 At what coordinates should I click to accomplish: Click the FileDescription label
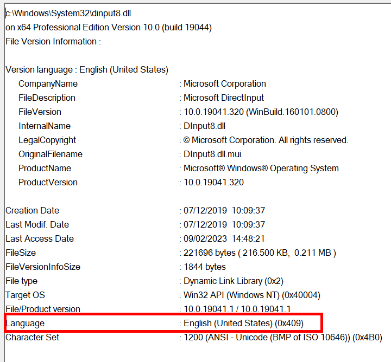click(x=47, y=98)
